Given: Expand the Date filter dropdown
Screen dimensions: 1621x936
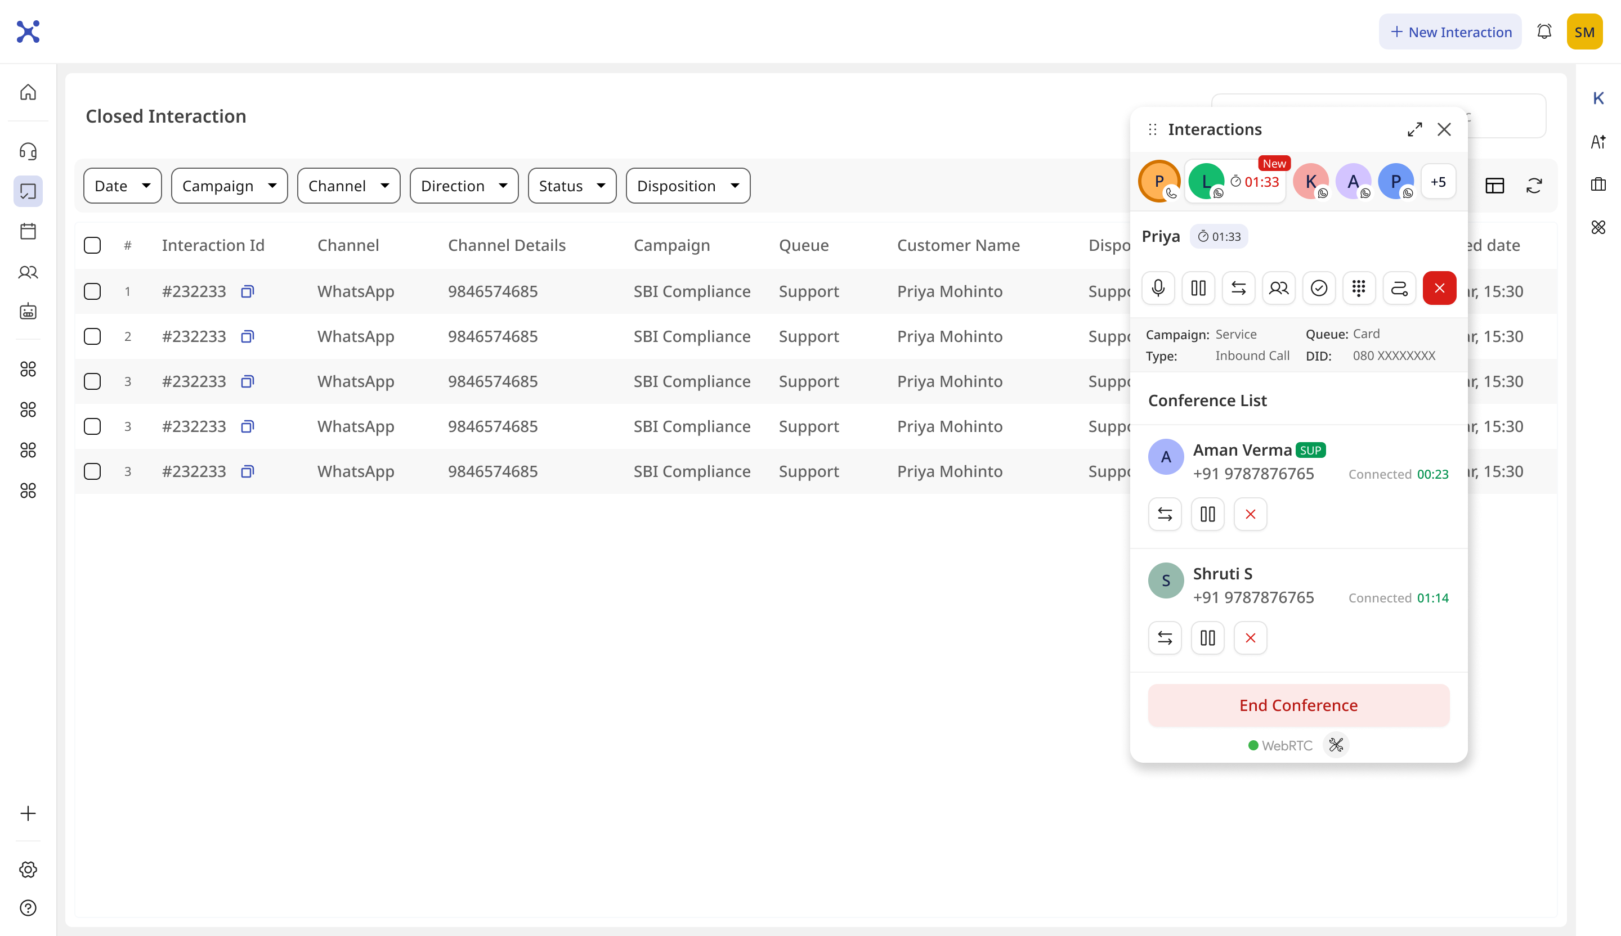Looking at the screenshot, I should tap(122, 186).
